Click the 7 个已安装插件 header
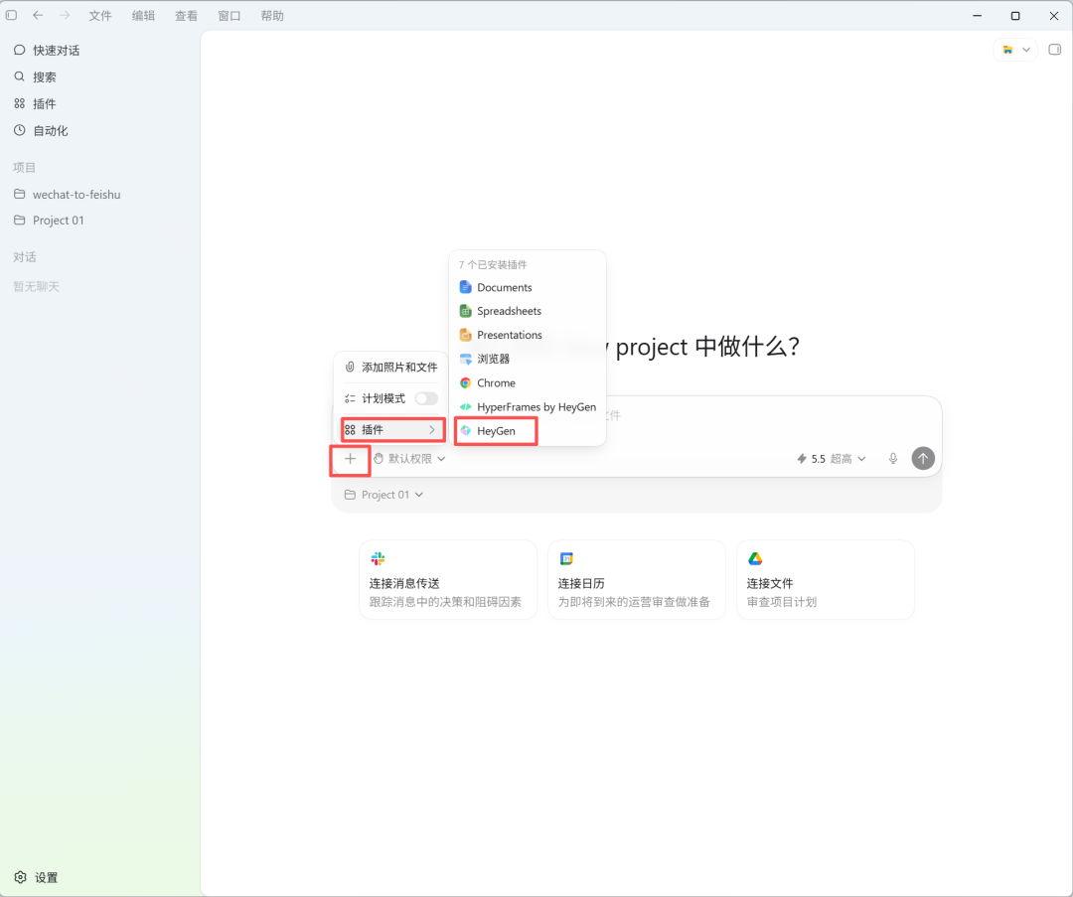This screenshot has width=1073, height=897. tap(493, 265)
